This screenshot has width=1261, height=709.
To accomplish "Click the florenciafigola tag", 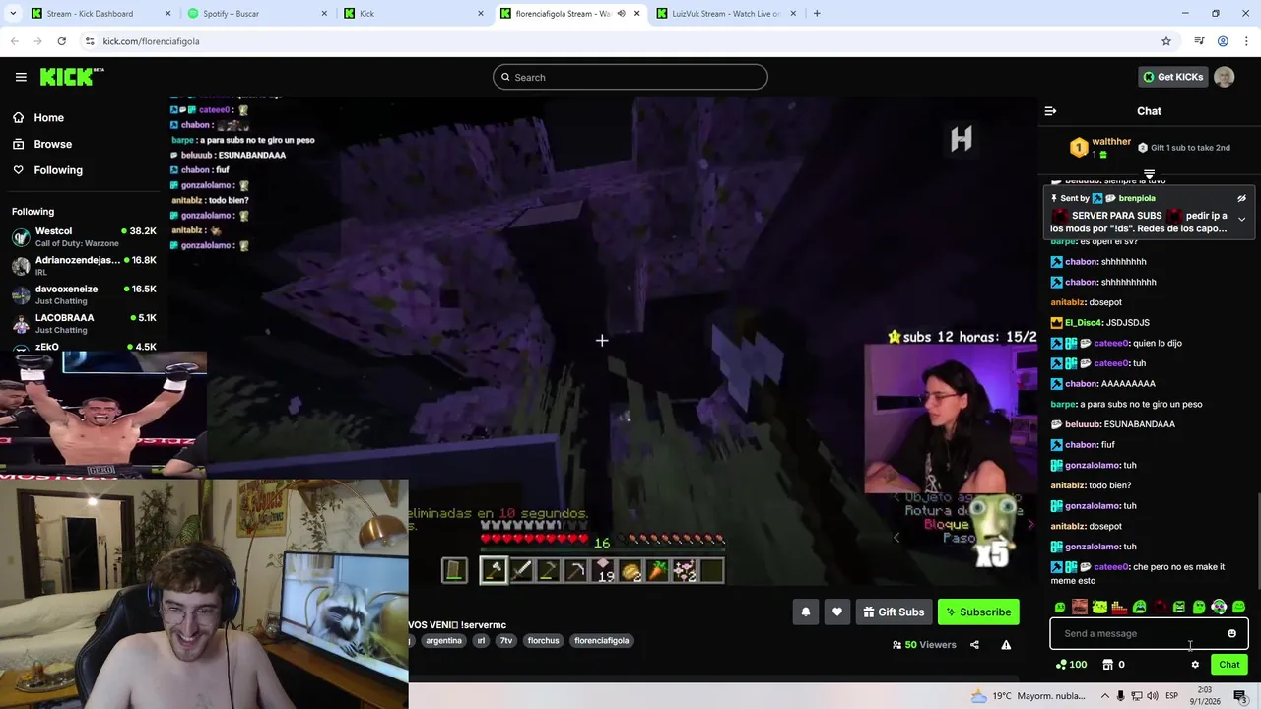I will [601, 641].
